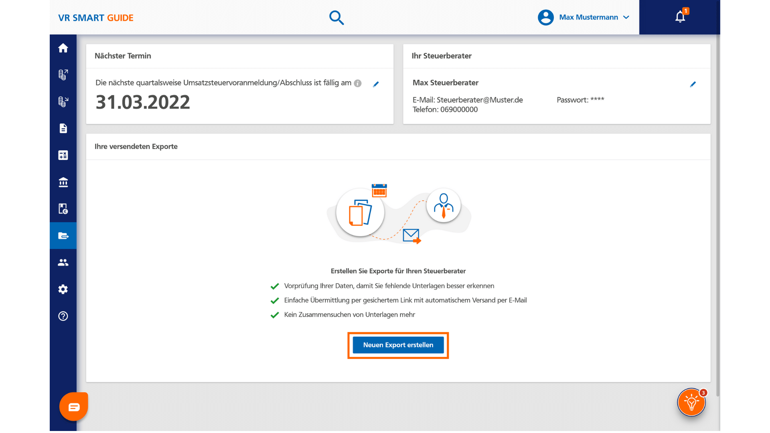The width and height of the screenshot is (770, 433).
Task: Open the calculator icon in sidebar
Action: [x=63, y=155]
